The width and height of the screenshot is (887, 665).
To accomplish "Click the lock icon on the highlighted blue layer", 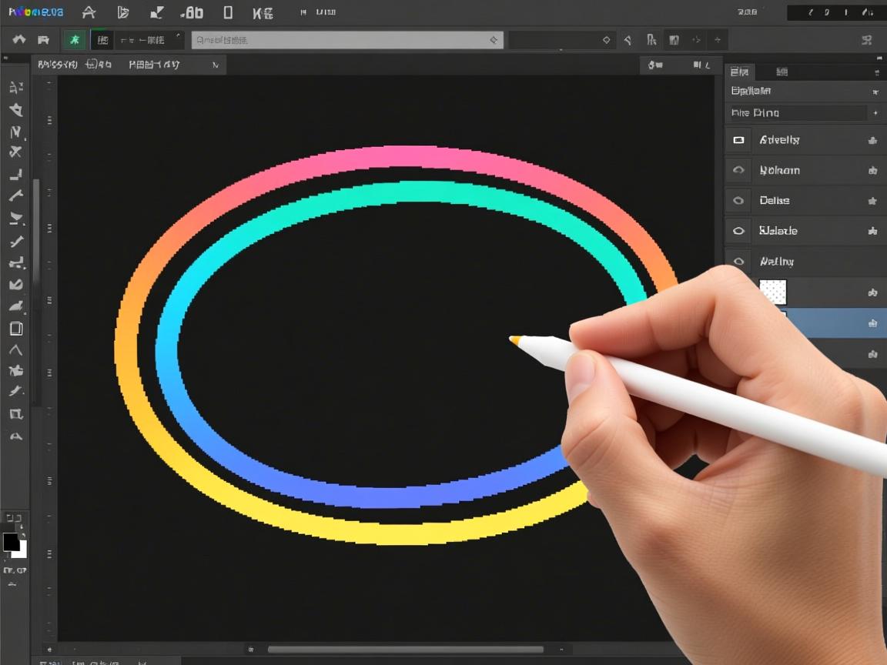I will pyautogui.click(x=872, y=323).
